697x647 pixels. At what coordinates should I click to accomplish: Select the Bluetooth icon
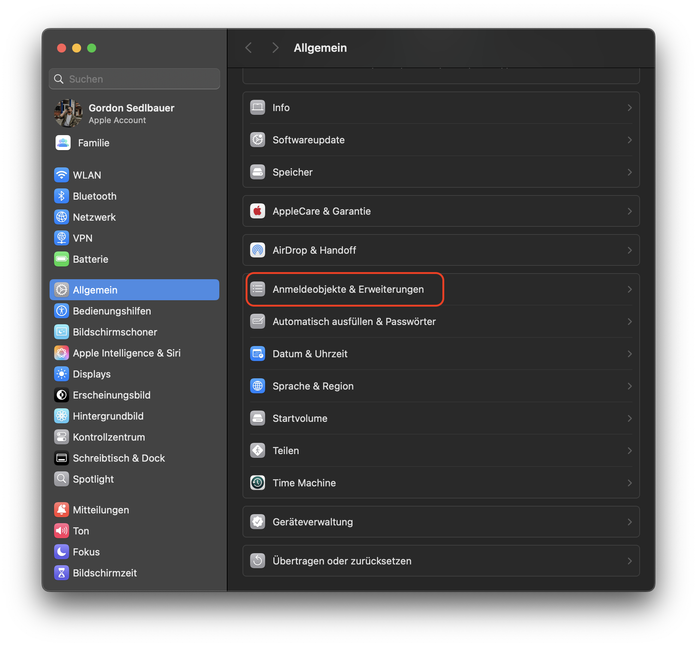[61, 196]
